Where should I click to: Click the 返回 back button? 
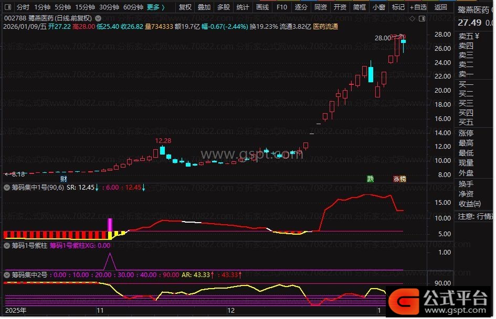point(441,7)
